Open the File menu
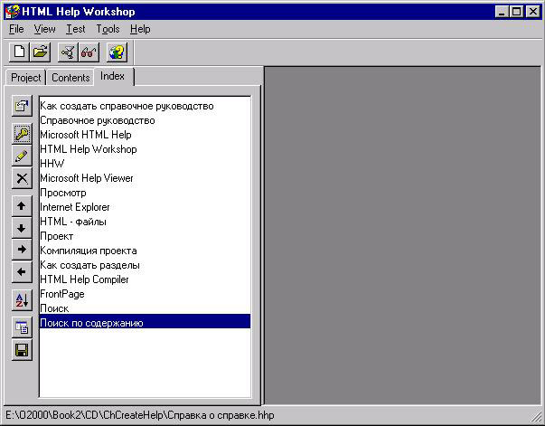This screenshot has width=545, height=426. pos(16,29)
